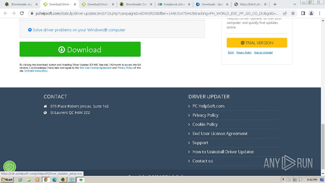The width and height of the screenshot is (325, 183).
Task: Share this page icon
Action: click(x=285, y=13)
